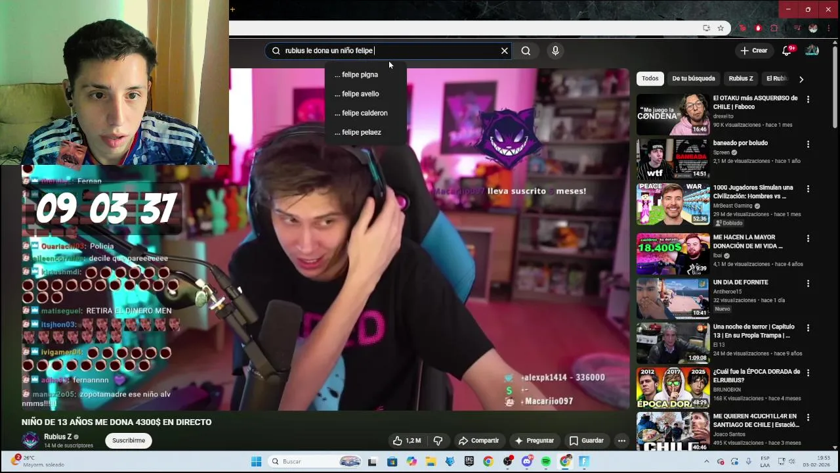Bookmark this page with the star icon
This screenshot has height=473, width=840.
(x=721, y=28)
